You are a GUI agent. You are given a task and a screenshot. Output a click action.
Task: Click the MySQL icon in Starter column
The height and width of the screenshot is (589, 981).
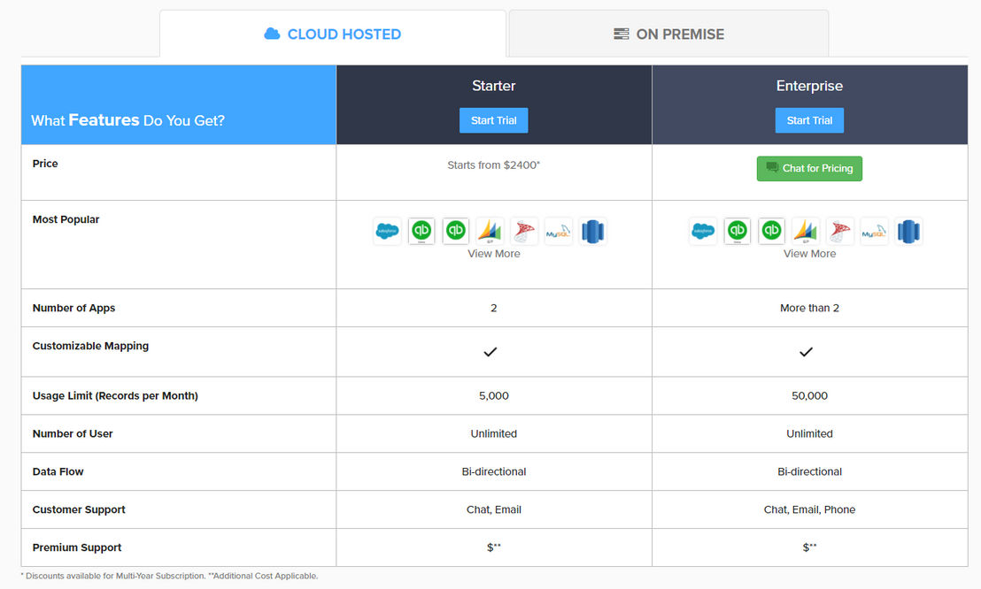pyautogui.click(x=558, y=232)
